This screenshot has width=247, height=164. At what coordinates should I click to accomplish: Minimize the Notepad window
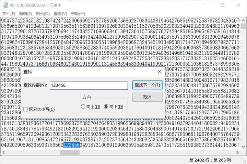coord(207,5)
